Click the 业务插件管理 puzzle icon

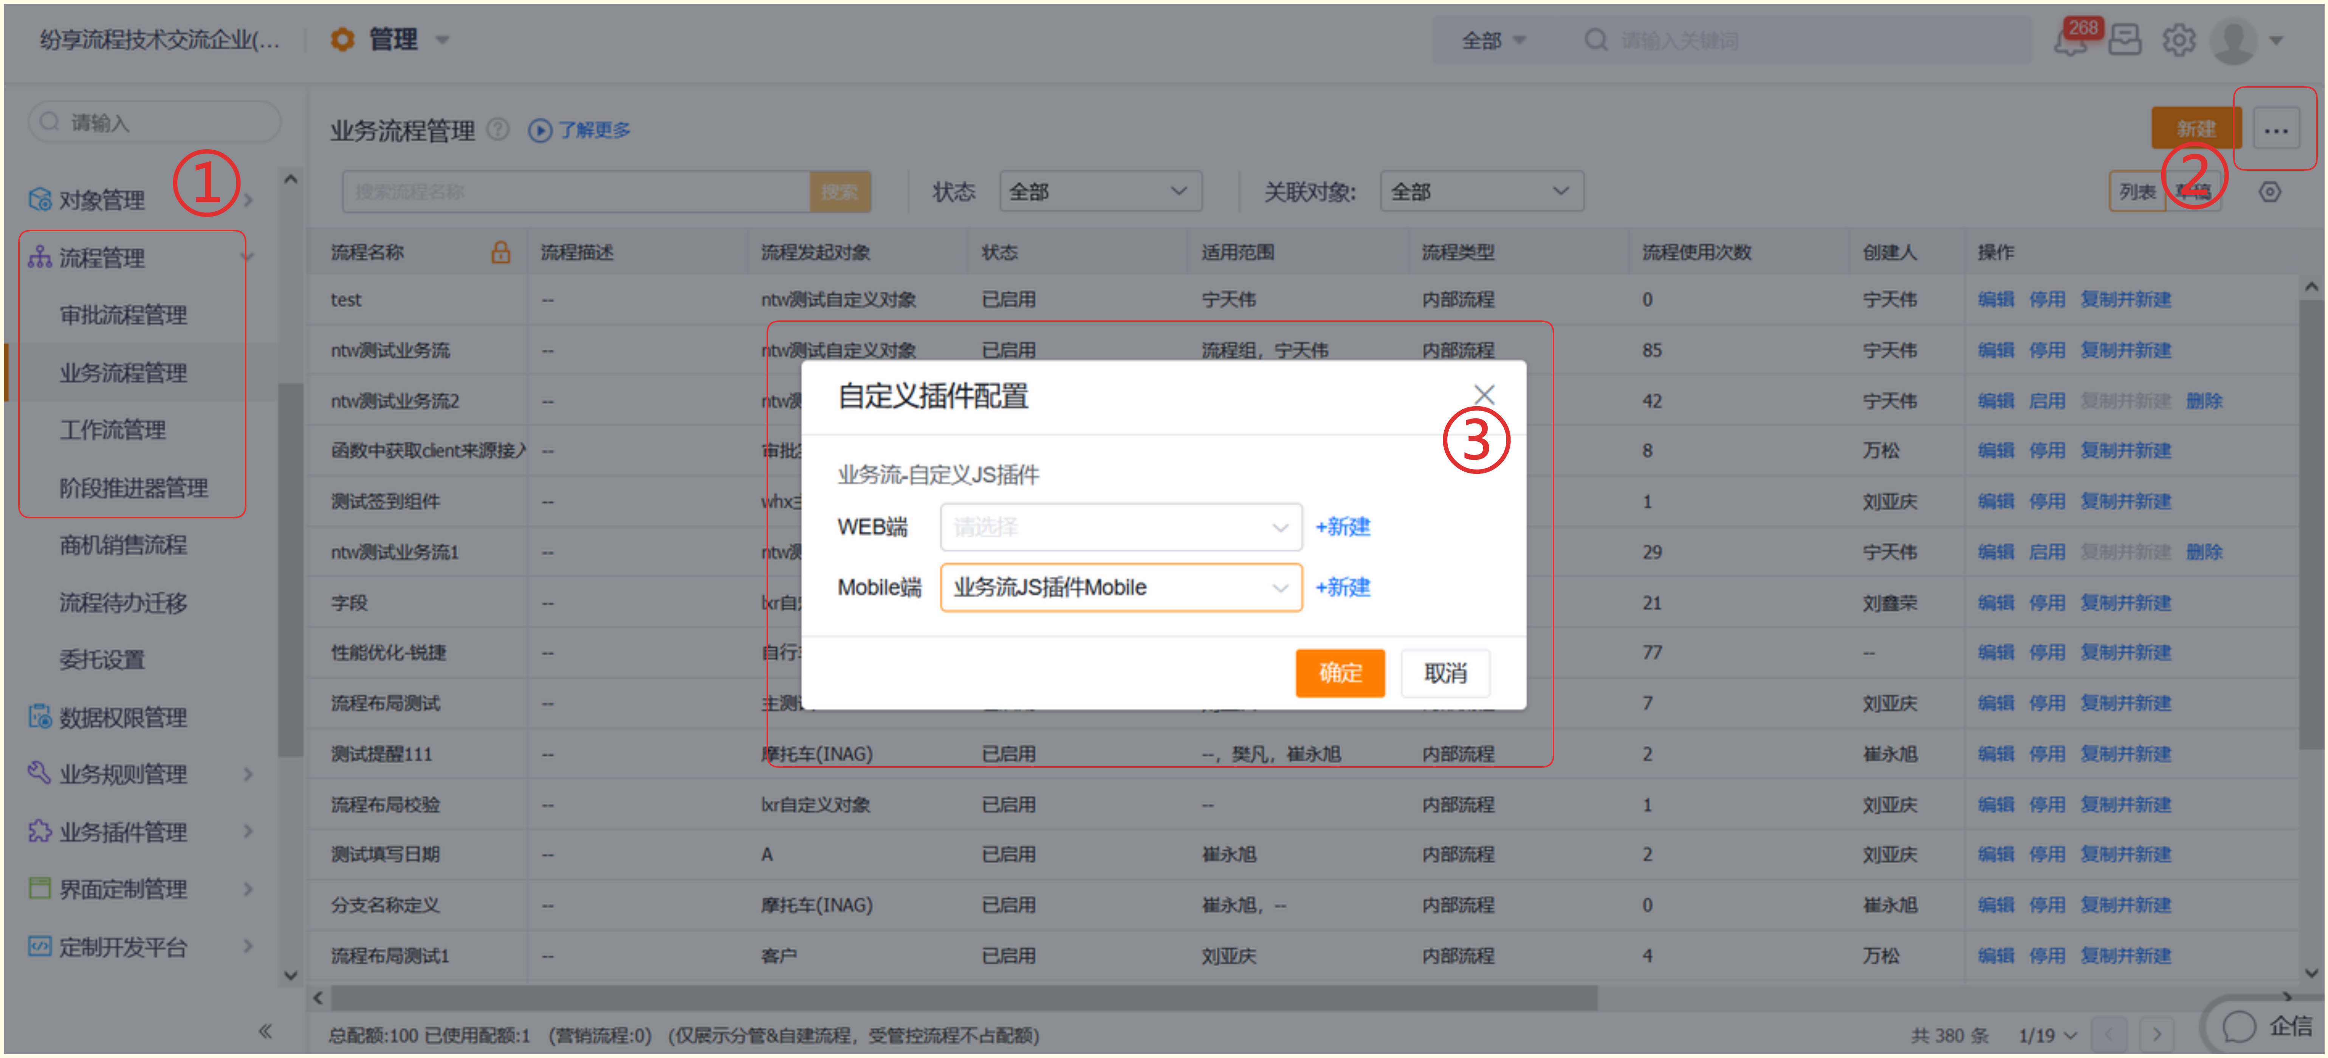pyautogui.click(x=40, y=832)
